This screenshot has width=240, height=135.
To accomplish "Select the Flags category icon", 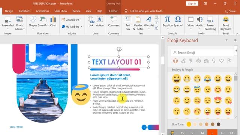I will (229, 61).
